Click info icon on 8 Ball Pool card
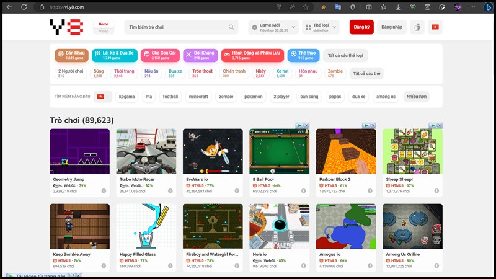 click(304, 190)
